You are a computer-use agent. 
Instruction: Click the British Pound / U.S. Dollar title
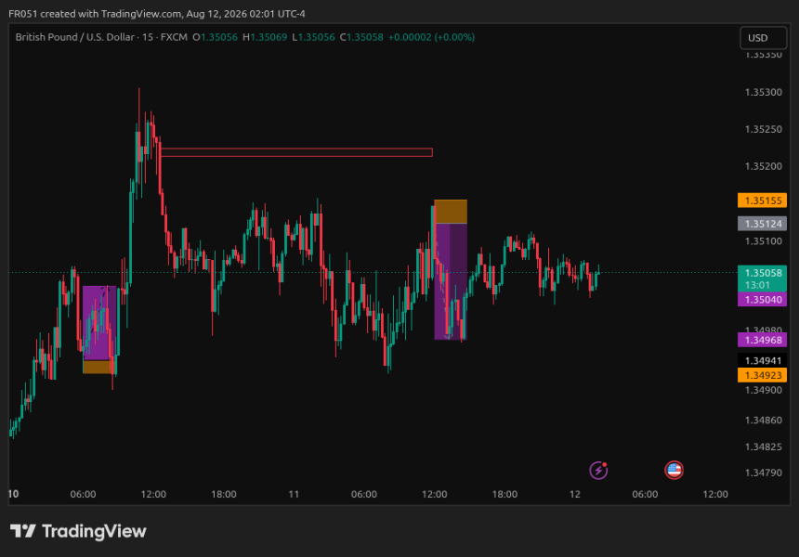click(75, 37)
